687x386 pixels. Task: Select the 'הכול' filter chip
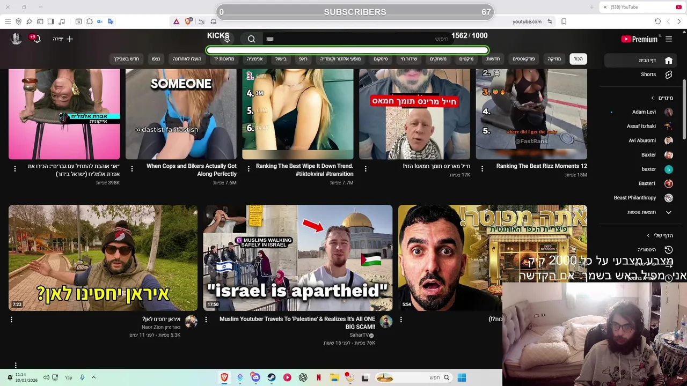(578, 59)
